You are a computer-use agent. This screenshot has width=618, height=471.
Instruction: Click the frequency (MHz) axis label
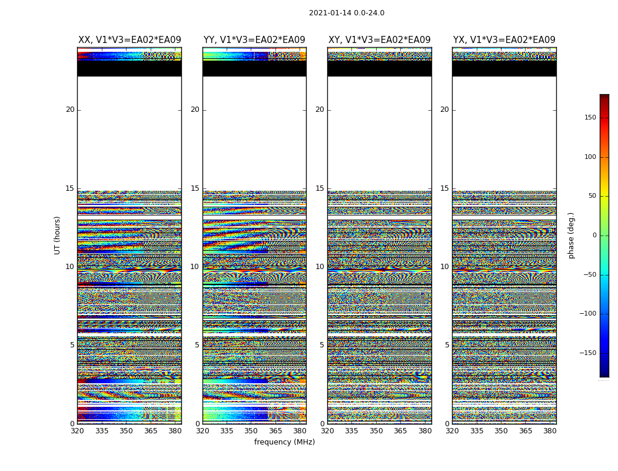[284, 442]
